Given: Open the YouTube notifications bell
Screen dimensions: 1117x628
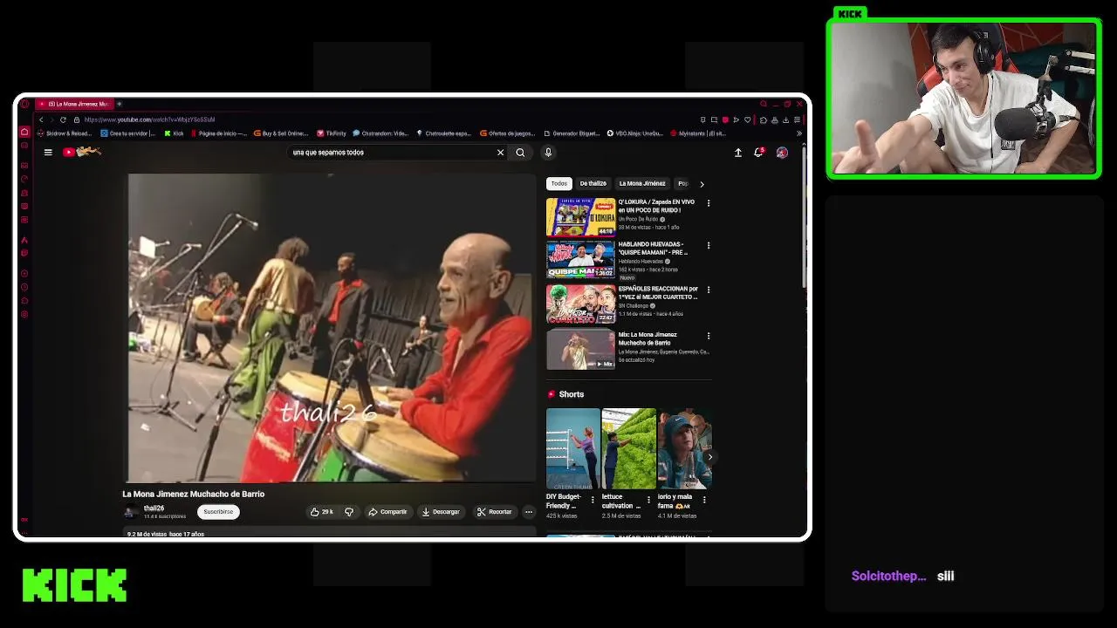Looking at the screenshot, I should [x=759, y=153].
